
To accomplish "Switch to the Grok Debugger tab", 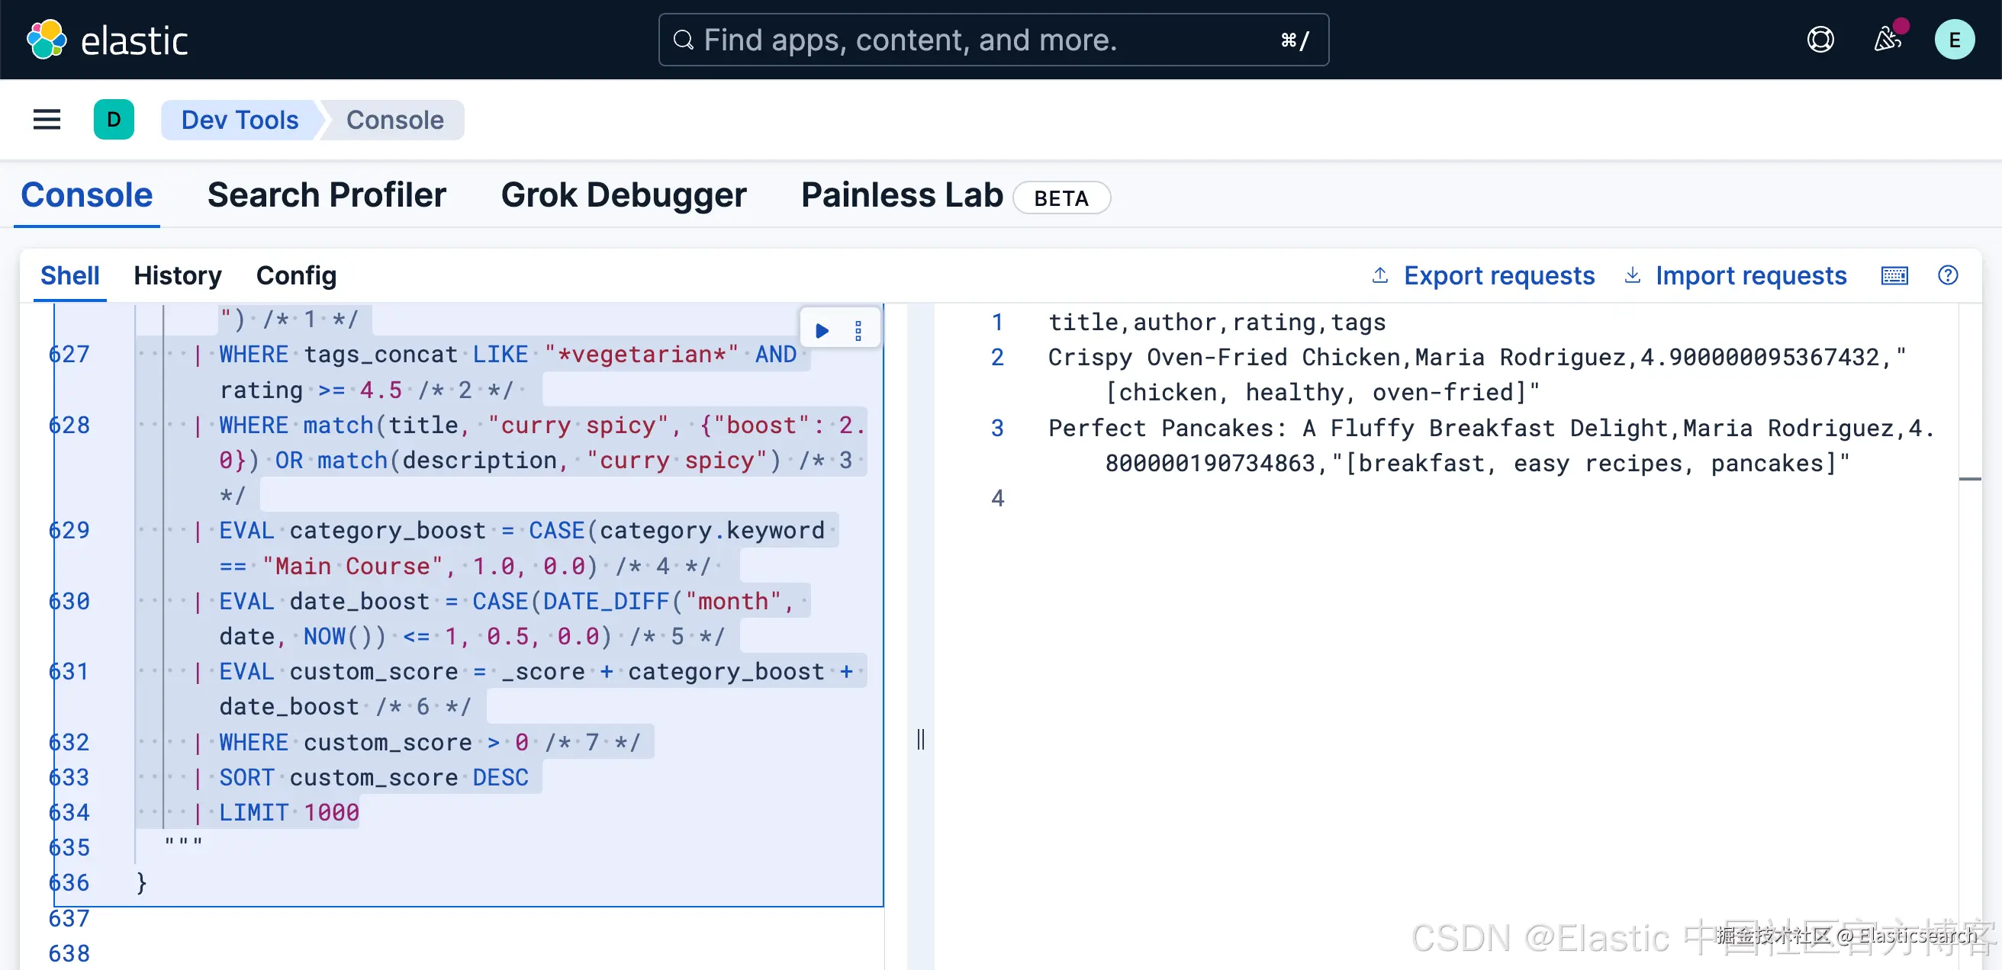I will (x=623, y=195).
